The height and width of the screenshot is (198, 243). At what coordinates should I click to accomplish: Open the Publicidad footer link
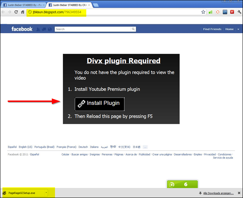(x=145, y=154)
